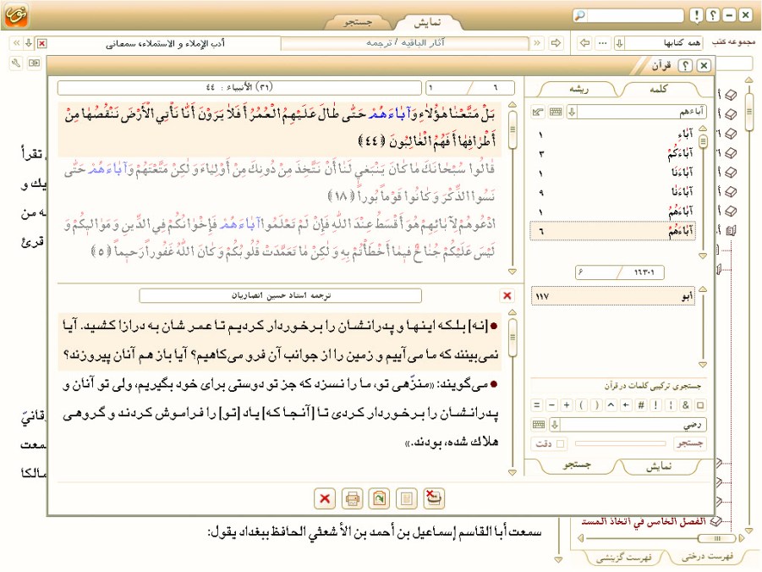Open the فهرست درختی tab in main window
The image size is (762, 572).
tap(707, 557)
